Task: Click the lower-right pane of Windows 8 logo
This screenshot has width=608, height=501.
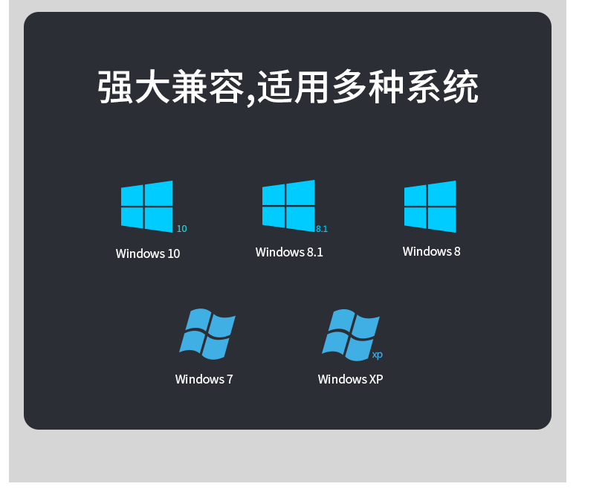Action: coord(442,220)
